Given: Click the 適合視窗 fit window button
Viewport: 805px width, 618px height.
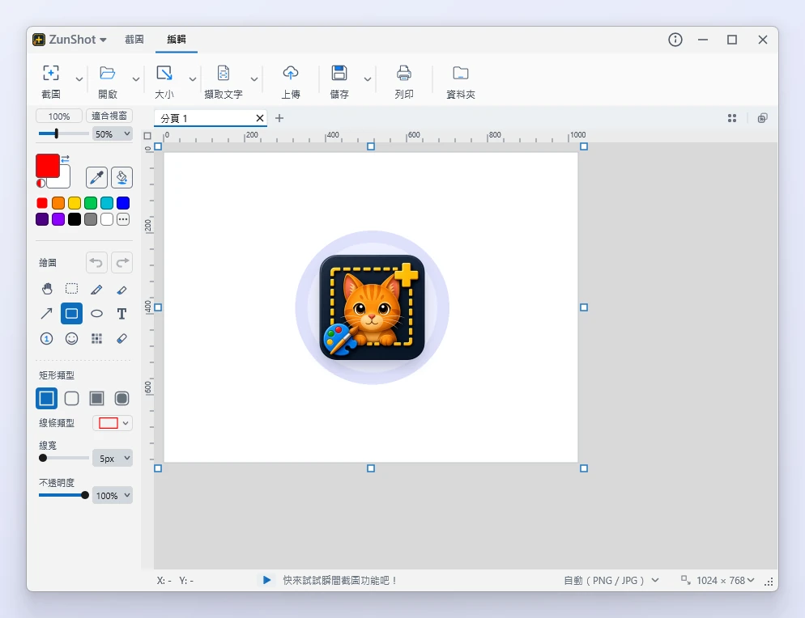Looking at the screenshot, I should [109, 116].
